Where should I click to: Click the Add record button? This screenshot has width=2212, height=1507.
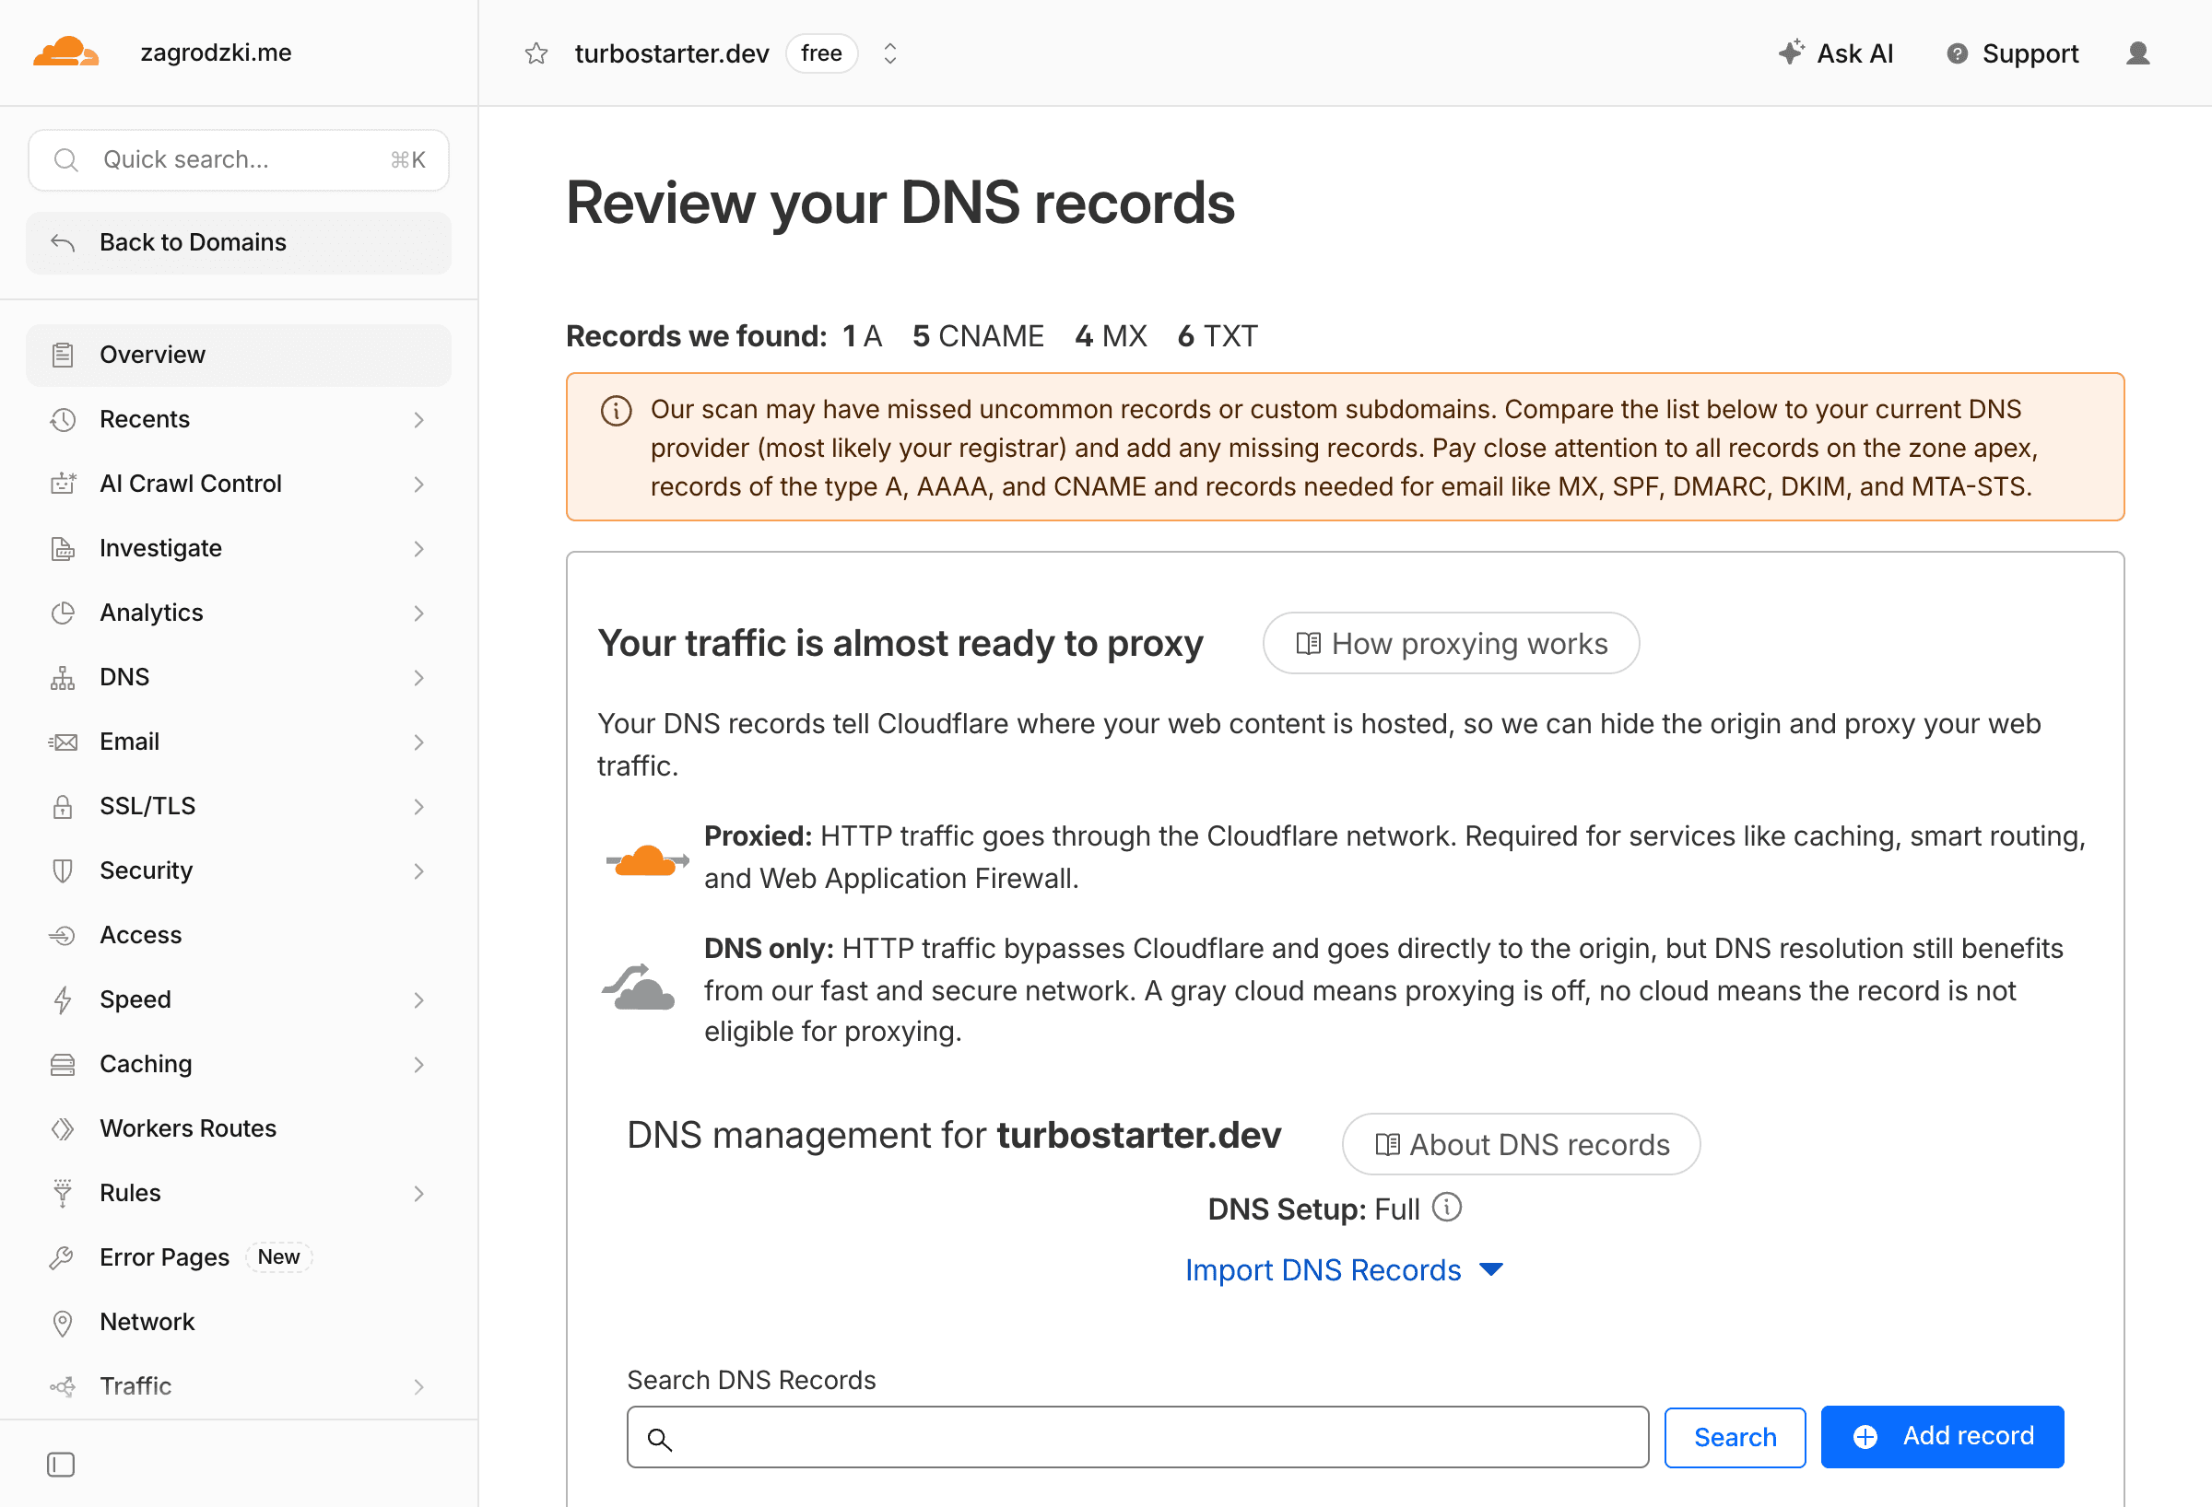pyautogui.click(x=1942, y=1437)
